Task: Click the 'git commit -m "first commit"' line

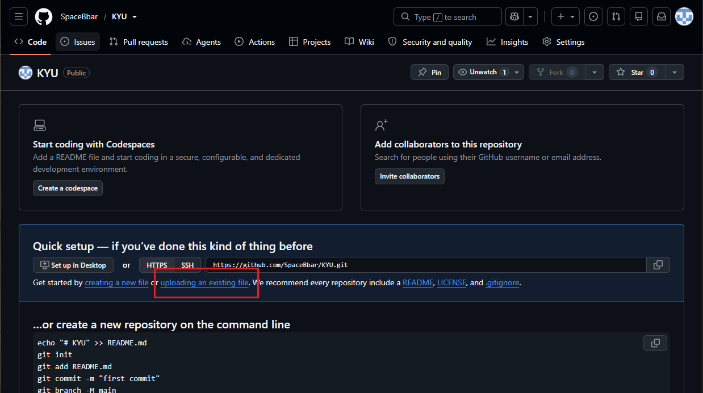Action: 98,378
